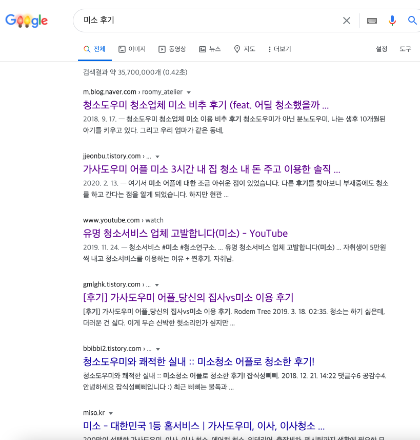Expand dropdown arrow next to bbibbi2.tistory.com
Image resolution: width=420 pixels, height=440 pixels.
(158, 349)
